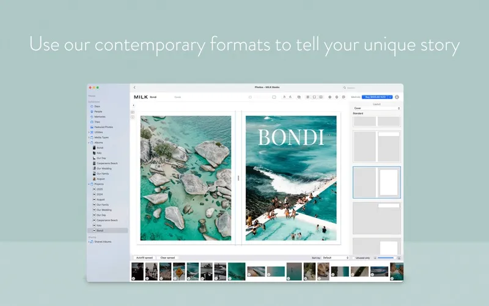The image size is (489, 306).
Task: Open the Sort by Default dropdown
Action: (x=335, y=258)
